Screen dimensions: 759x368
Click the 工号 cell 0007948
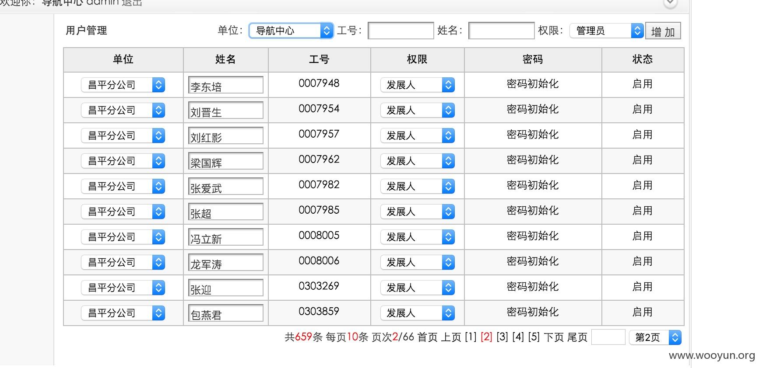pos(319,83)
